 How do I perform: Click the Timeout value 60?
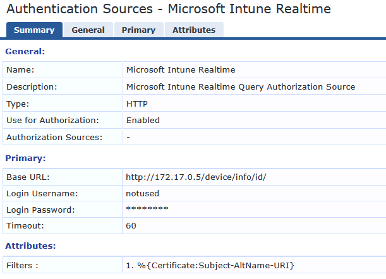pos(131,226)
